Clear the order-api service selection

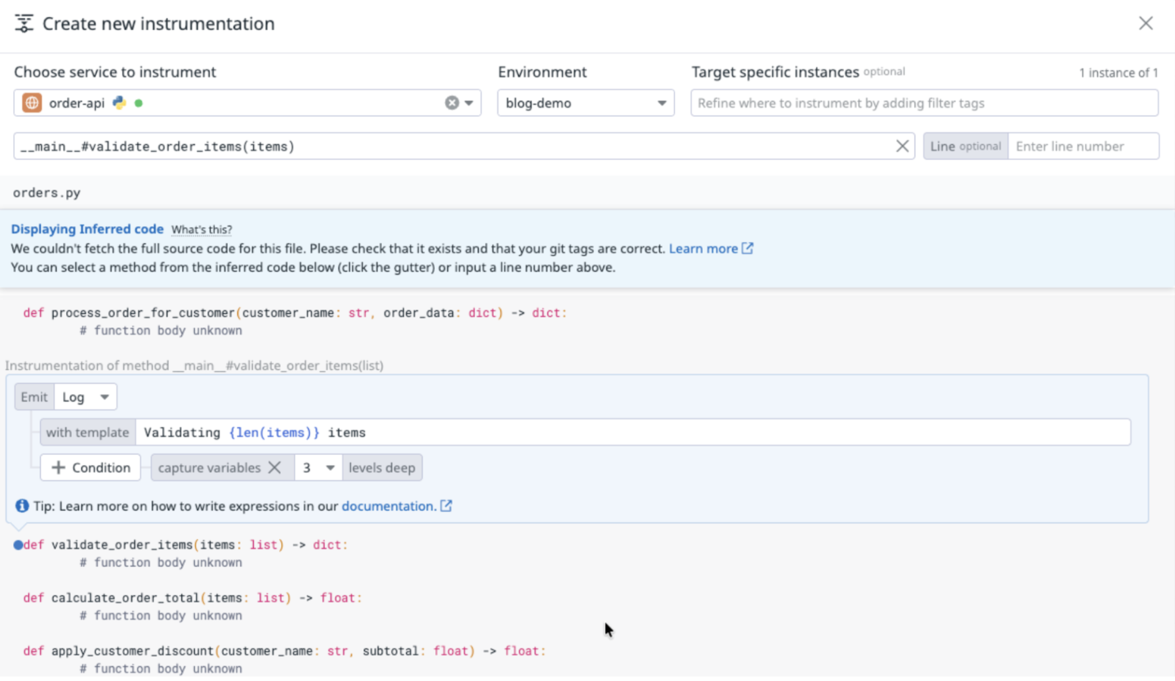pos(452,103)
